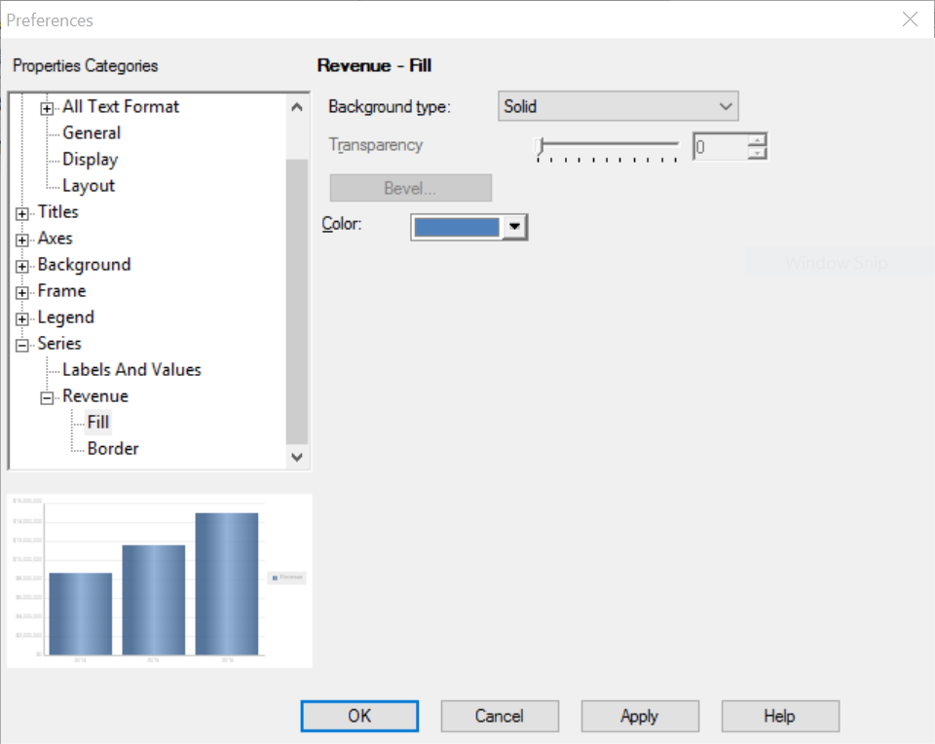Collapse the Series category
Viewport: 935px width, 744px height.
tap(21, 343)
